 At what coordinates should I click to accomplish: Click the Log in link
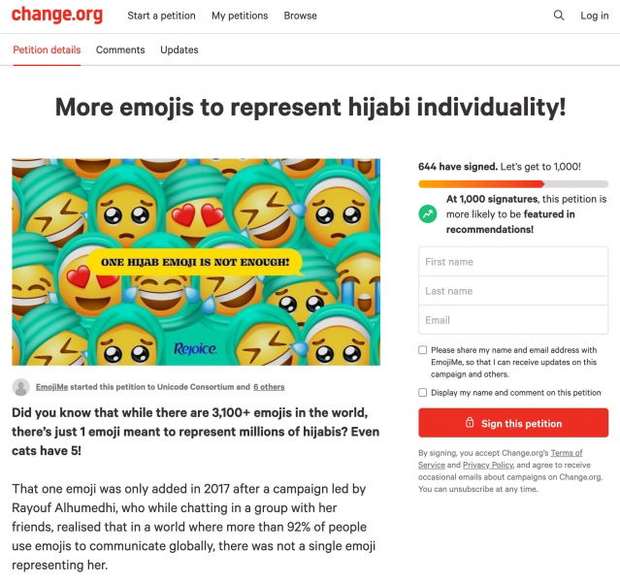click(x=595, y=16)
